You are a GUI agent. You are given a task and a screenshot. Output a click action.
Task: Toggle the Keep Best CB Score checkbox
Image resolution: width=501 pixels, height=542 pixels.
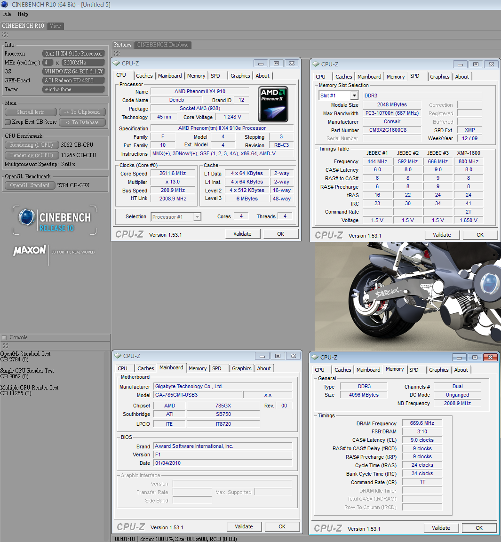click(x=8, y=122)
